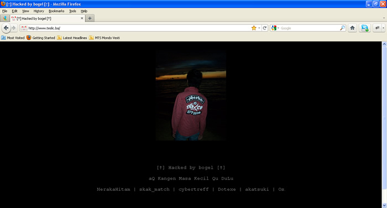The height and width of the screenshot is (208, 387).
Task: Reload the page with the refresh icon
Action: point(265,28)
